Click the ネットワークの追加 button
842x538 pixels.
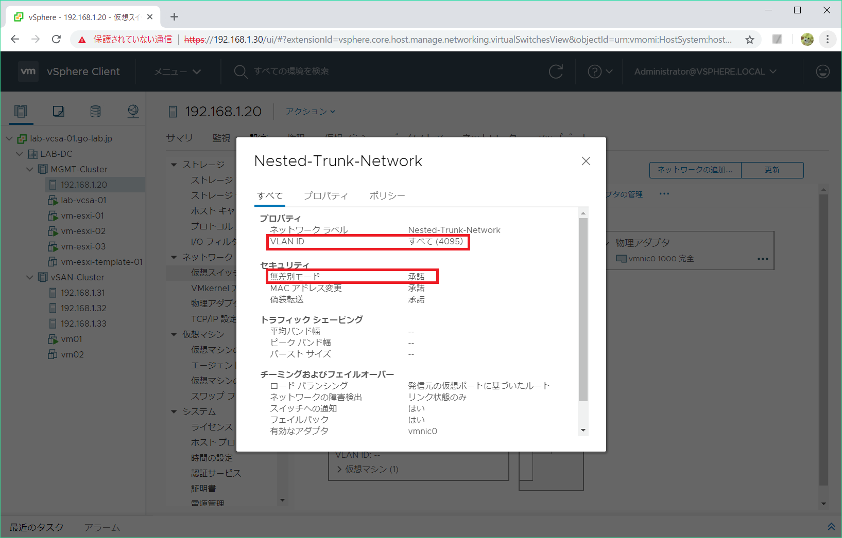695,170
